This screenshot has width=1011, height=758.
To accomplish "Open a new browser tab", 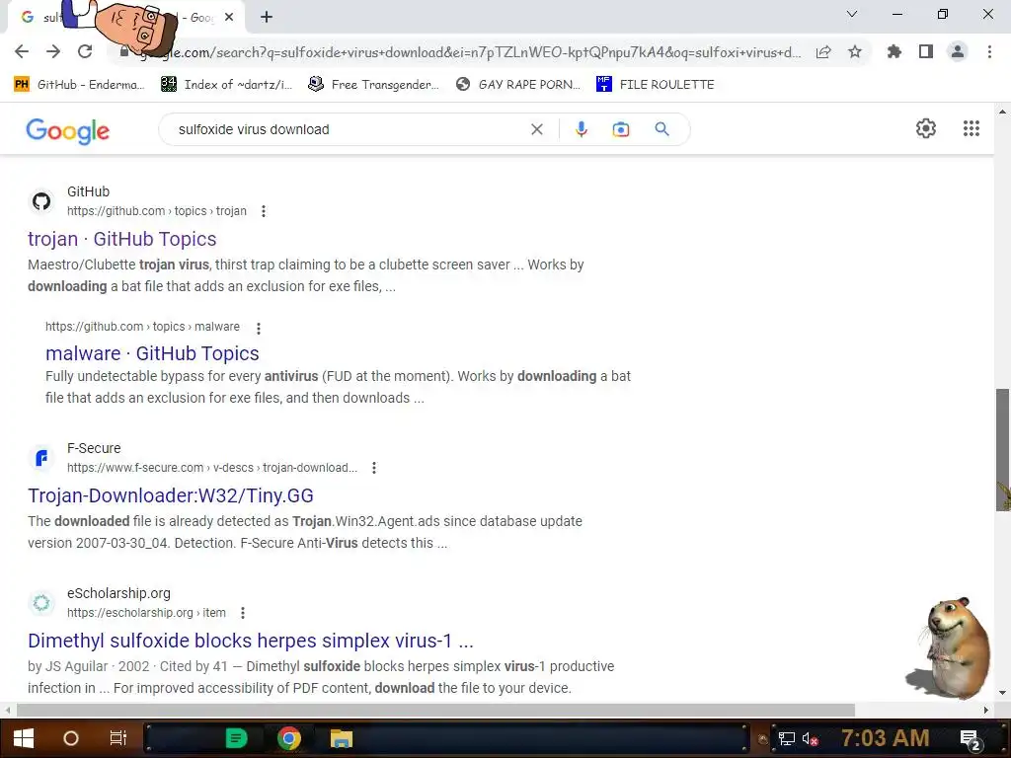I will [x=267, y=18].
